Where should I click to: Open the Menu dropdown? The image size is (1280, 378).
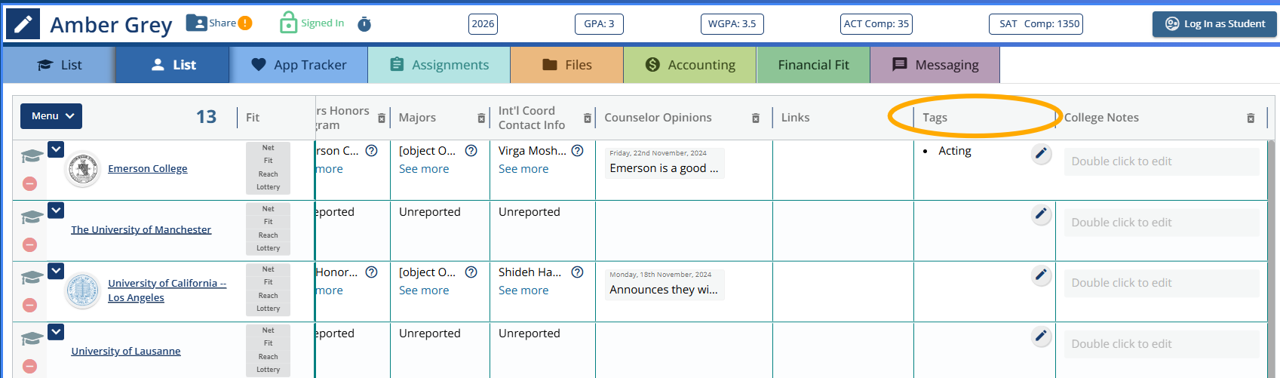pos(51,116)
